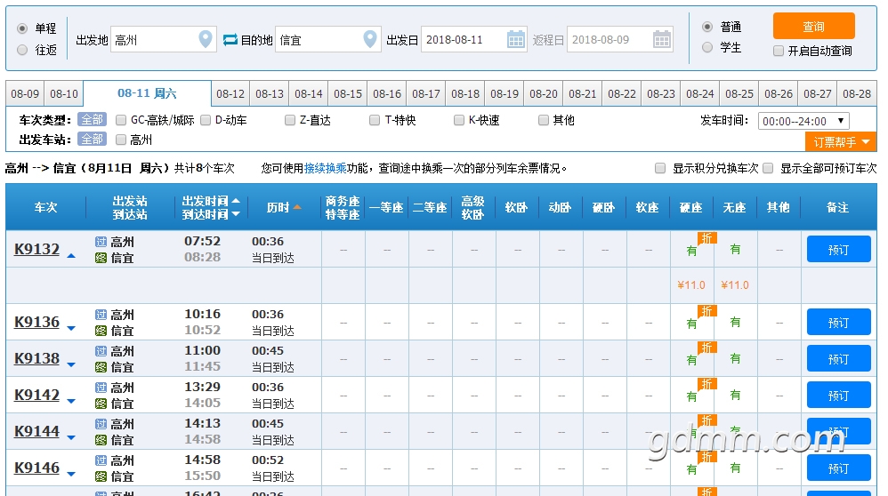Sort by duration 历时 arrow
Viewport: 888px width, 496px height.
(297, 207)
